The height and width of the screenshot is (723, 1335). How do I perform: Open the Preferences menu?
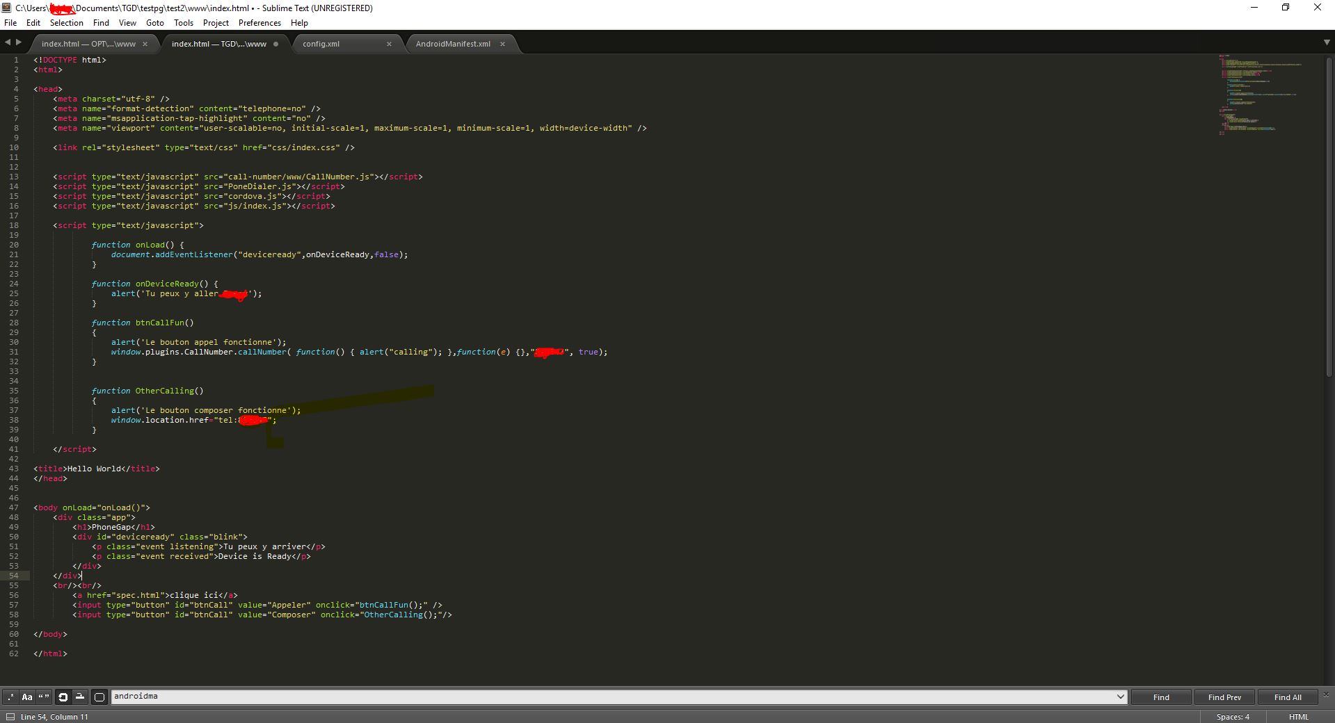pos(259,23)
